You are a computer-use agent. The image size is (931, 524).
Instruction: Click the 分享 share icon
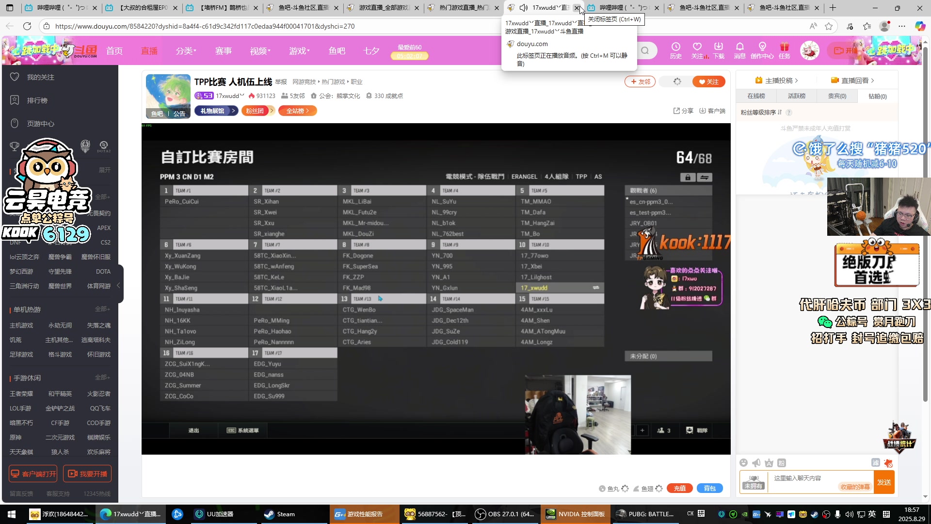point(683,111)
